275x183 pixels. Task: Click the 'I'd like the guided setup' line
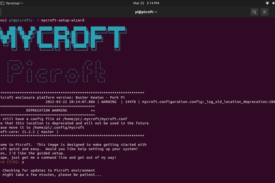32,153
